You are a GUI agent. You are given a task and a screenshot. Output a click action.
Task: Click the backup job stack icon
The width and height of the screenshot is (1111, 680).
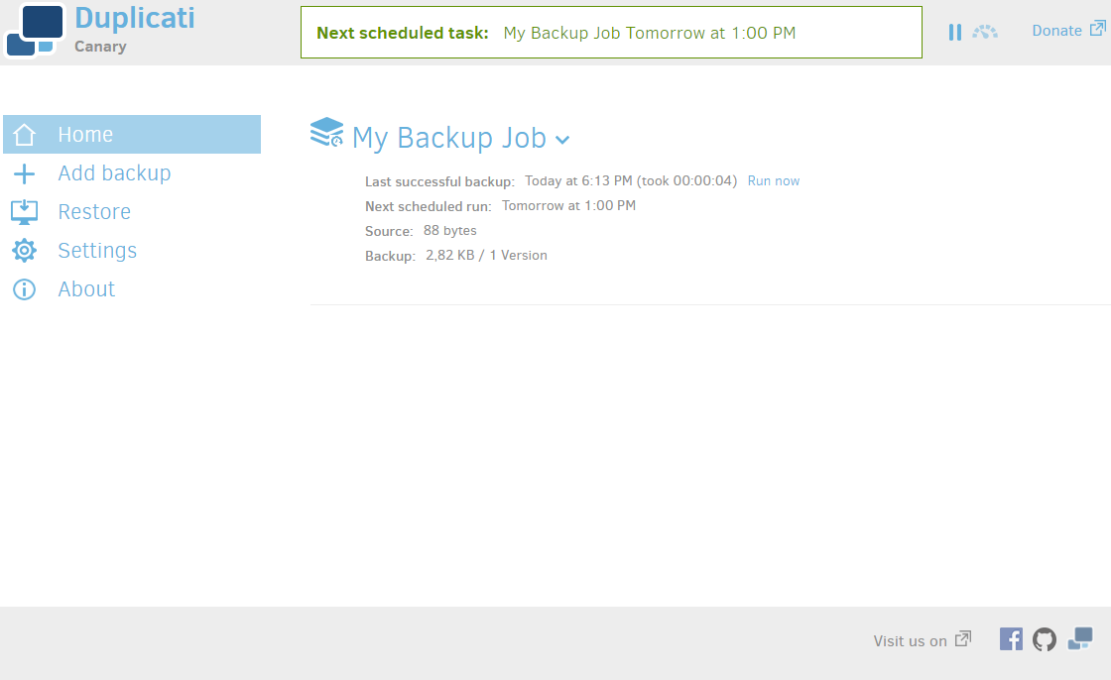pos(326,133)
